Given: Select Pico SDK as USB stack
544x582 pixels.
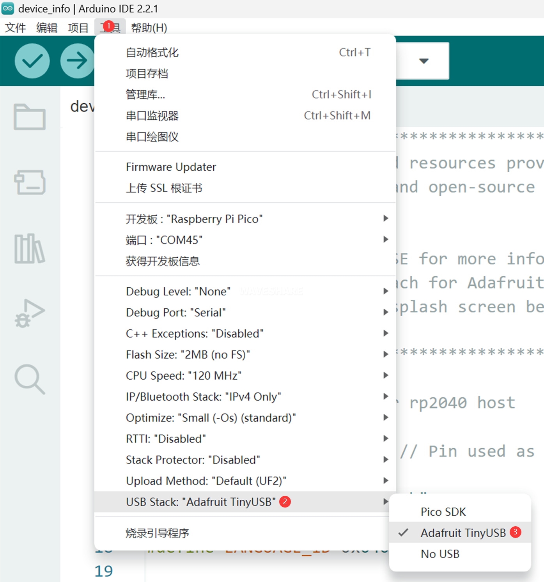Looking at the screenshot, I should pyautogui.click(x=460, y=512).
